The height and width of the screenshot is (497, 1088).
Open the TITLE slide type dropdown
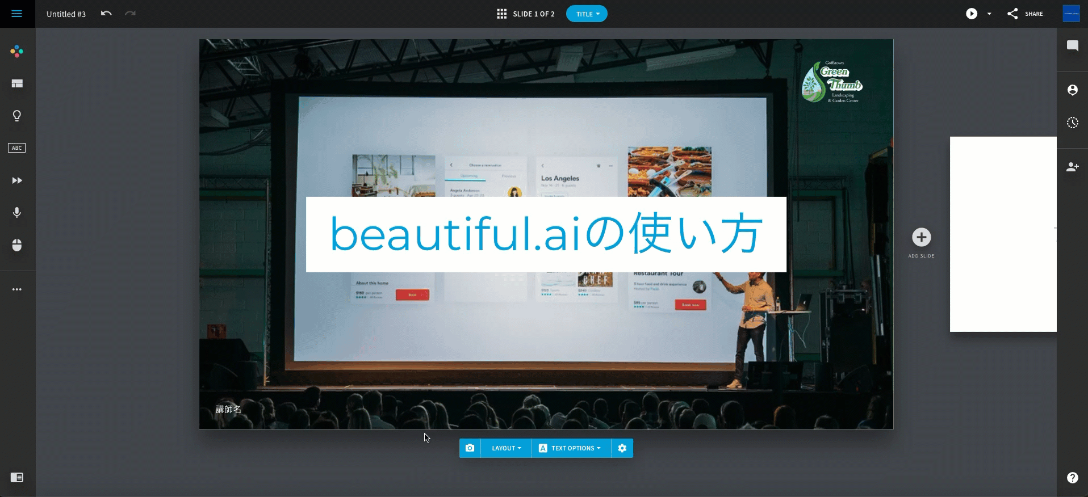pos(587,14)
